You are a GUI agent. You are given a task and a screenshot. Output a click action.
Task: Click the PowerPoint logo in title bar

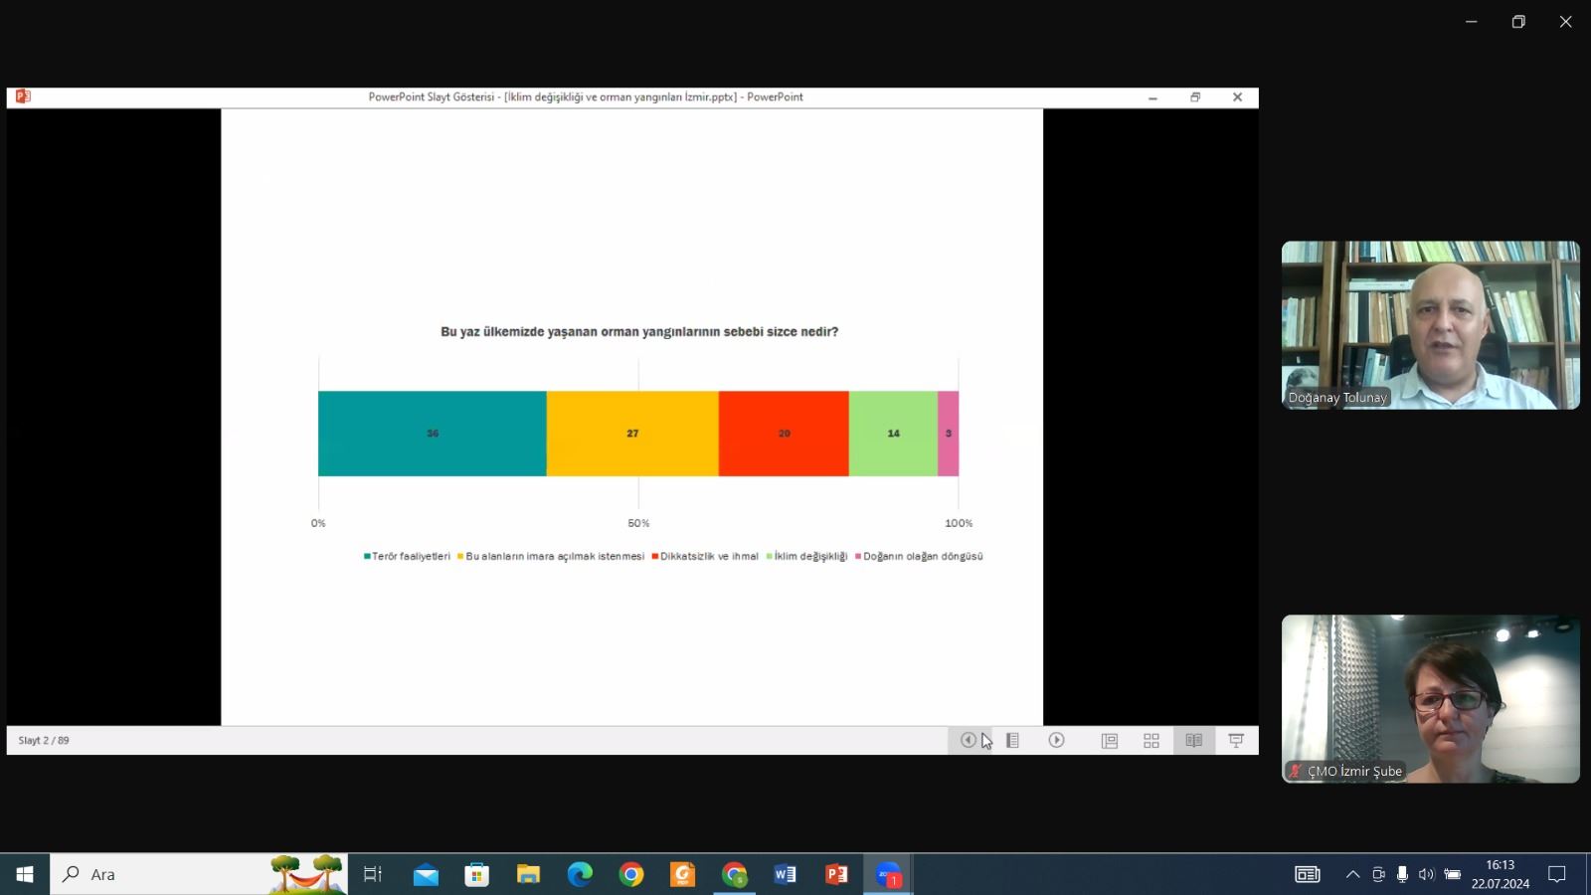23,96
